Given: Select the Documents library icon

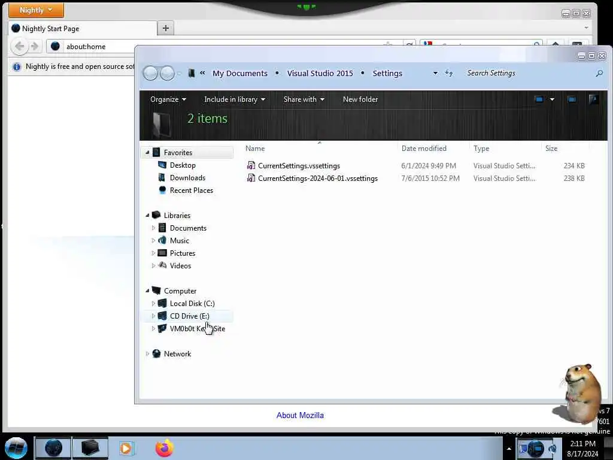Looking at the screenshot, I should pyautogui.click(x=162, y=228).
